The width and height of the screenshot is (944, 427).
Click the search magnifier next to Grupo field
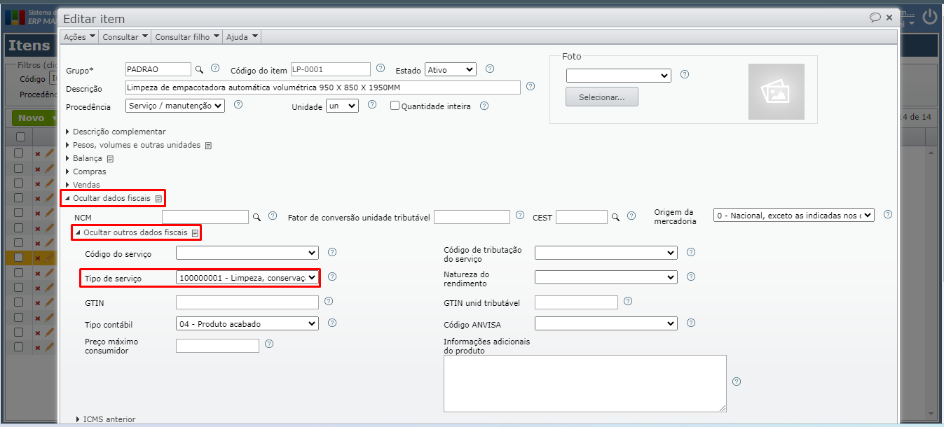coord(199,69)
